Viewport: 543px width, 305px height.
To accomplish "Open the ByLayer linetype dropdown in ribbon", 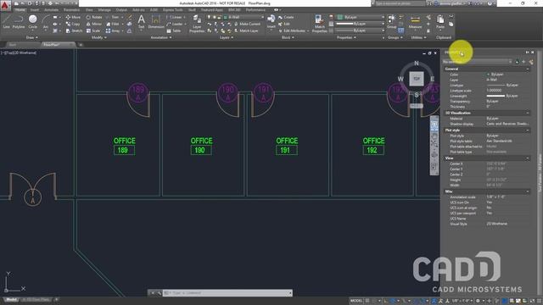I will (360, 30).
